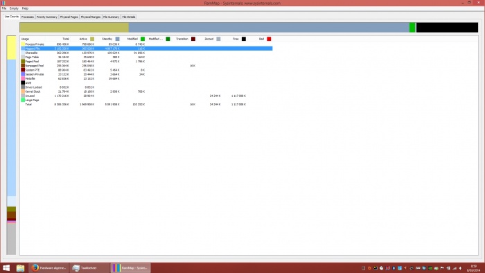Click the RamMap taskbar button
The width and height of the screenshot is (485, 273).
[130, 267]
